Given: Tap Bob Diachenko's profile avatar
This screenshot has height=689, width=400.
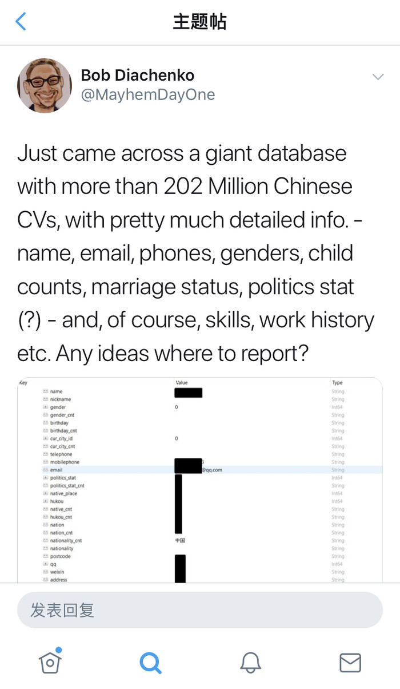Looking at the screenshot, I should coord(45,85).
